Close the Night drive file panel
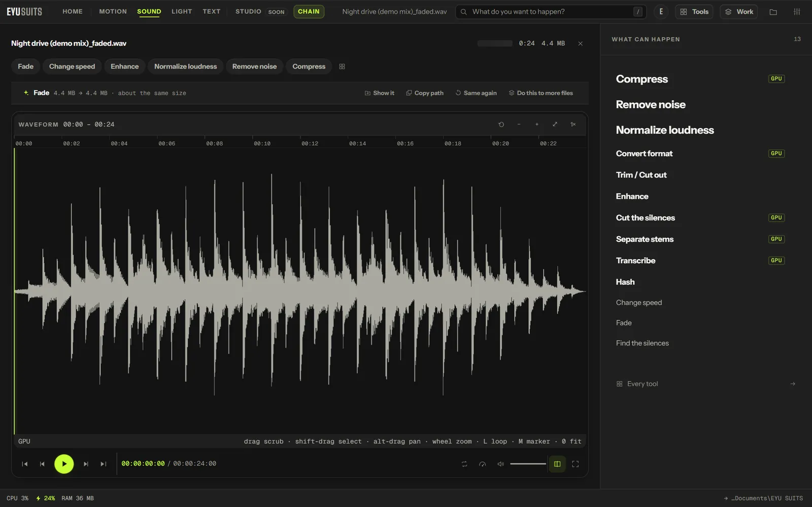Image resolution: width=812 pixels, height=507 pixels. [581, 44]
